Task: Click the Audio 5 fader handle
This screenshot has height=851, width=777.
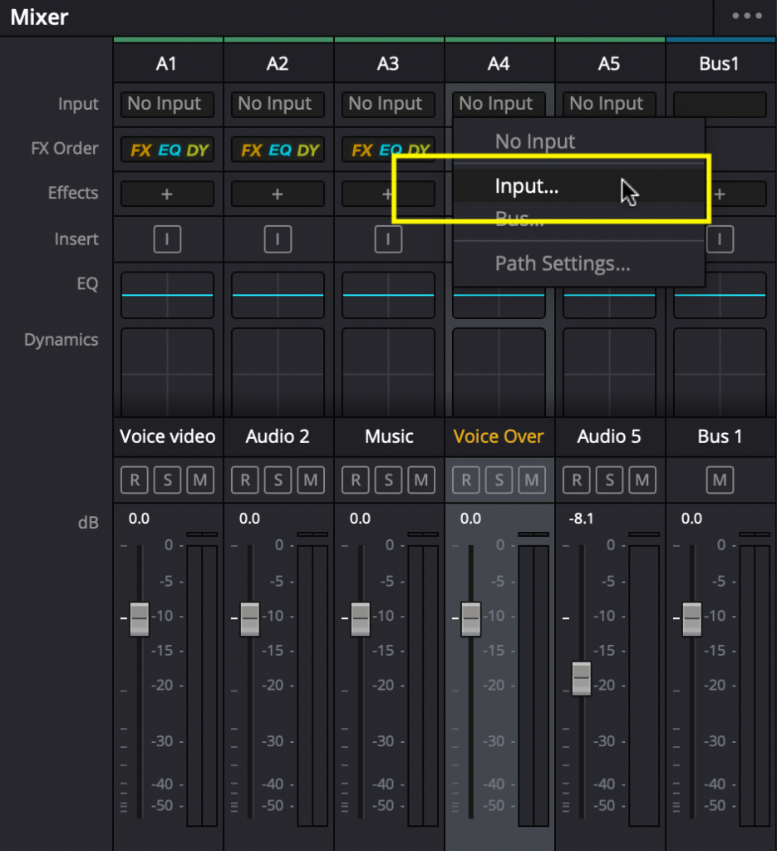Action: [x=581, y=678]
